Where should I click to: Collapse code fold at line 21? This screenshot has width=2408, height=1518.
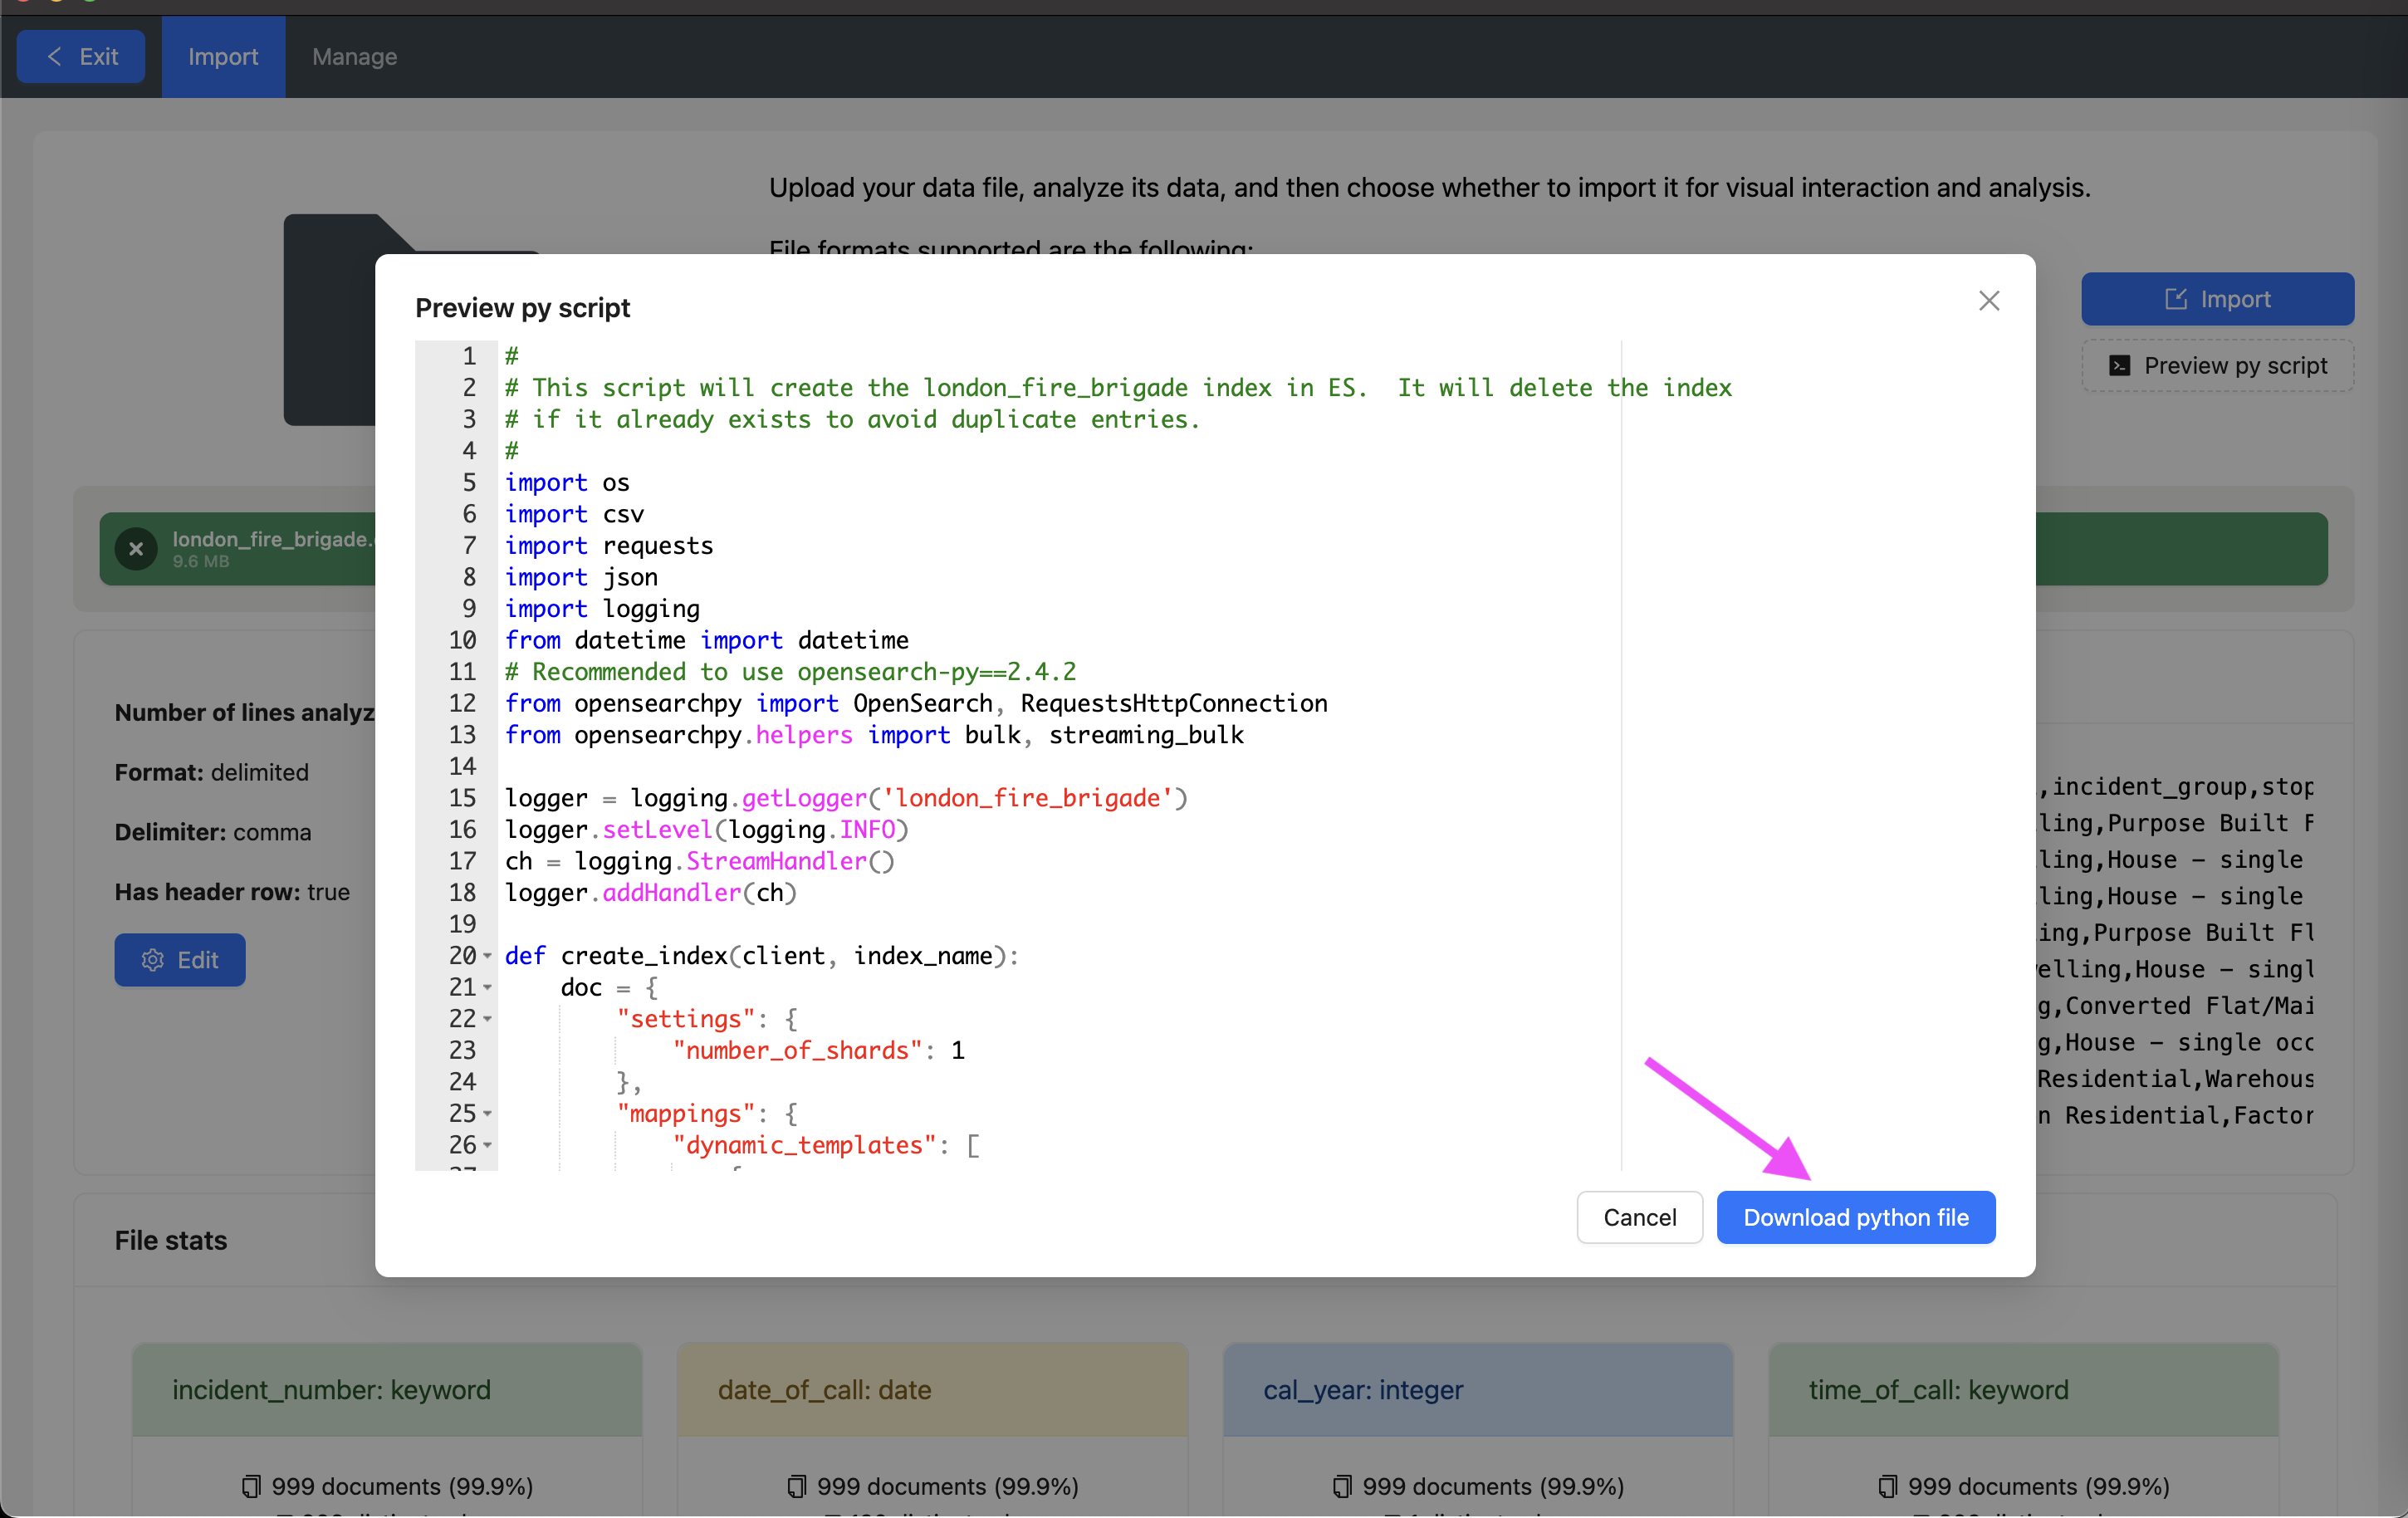tap(488, 988)
